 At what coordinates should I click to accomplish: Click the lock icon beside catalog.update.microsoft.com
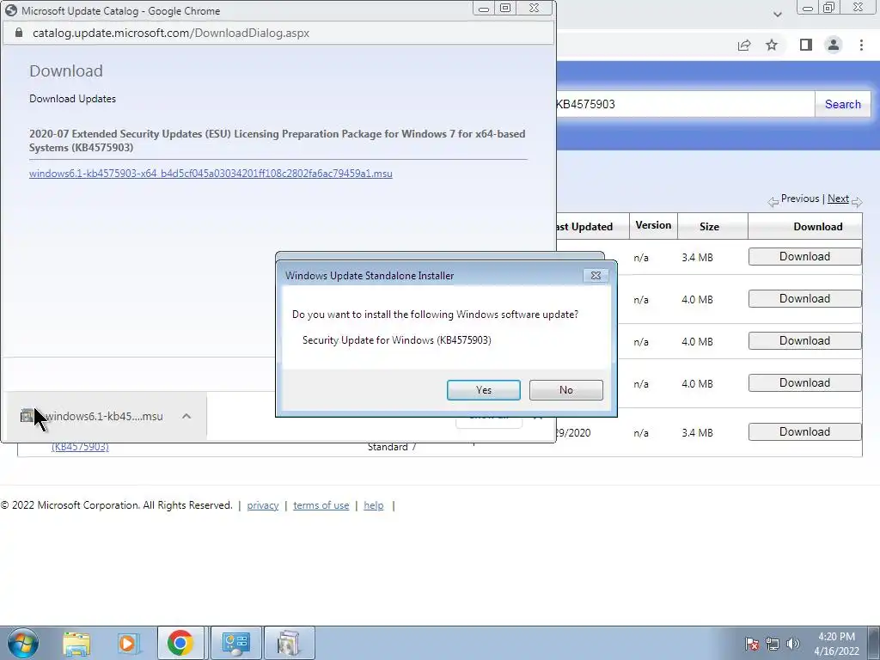pyautogui.click(x=19, y=34)
